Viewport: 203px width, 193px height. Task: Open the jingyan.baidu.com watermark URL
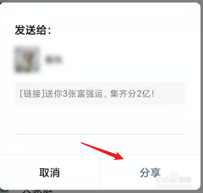(x=174, y=186)
